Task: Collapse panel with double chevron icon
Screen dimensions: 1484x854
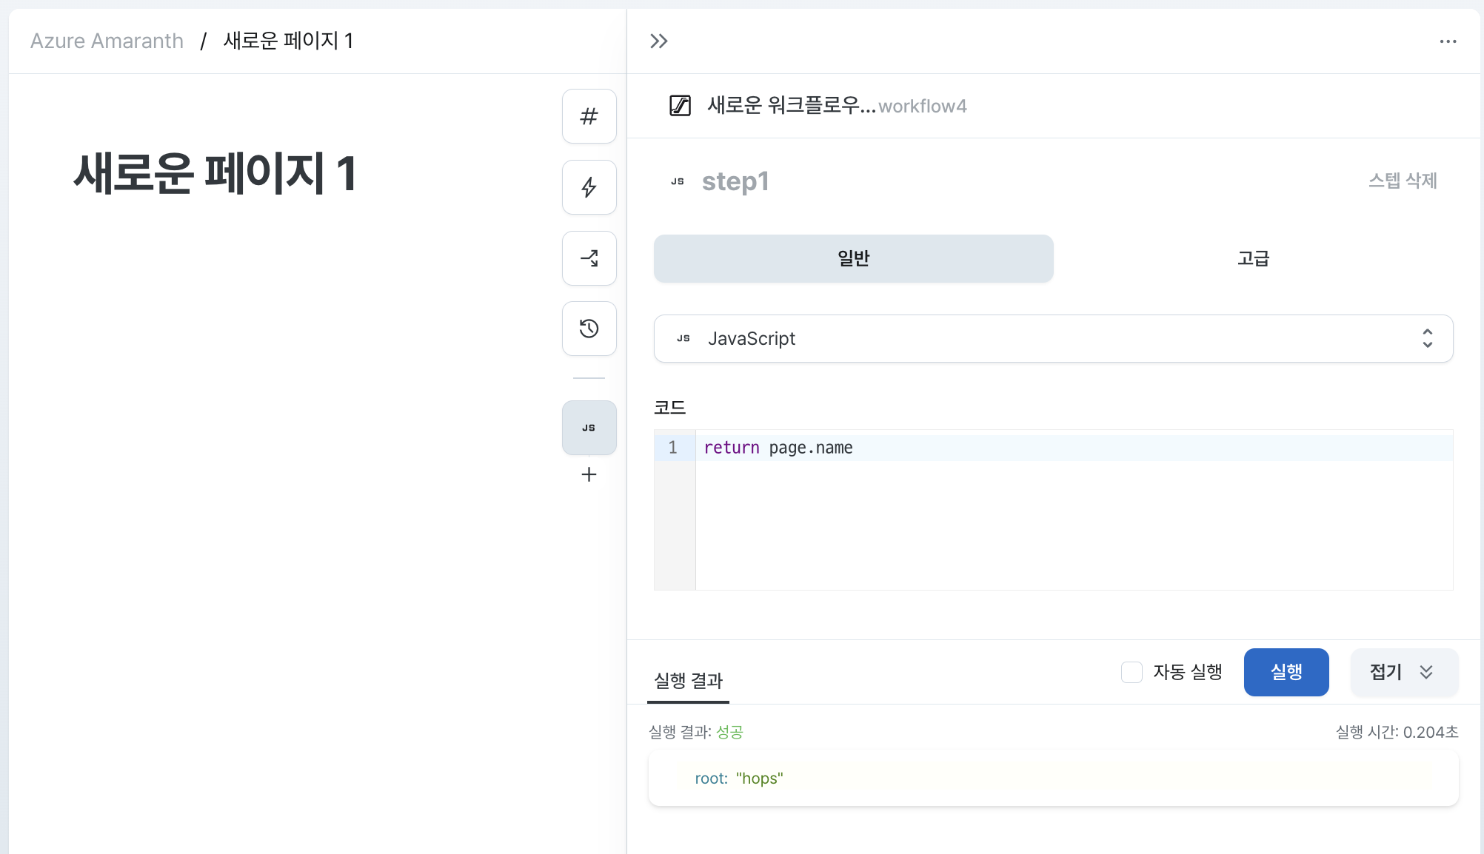Action: coord(658,41)
